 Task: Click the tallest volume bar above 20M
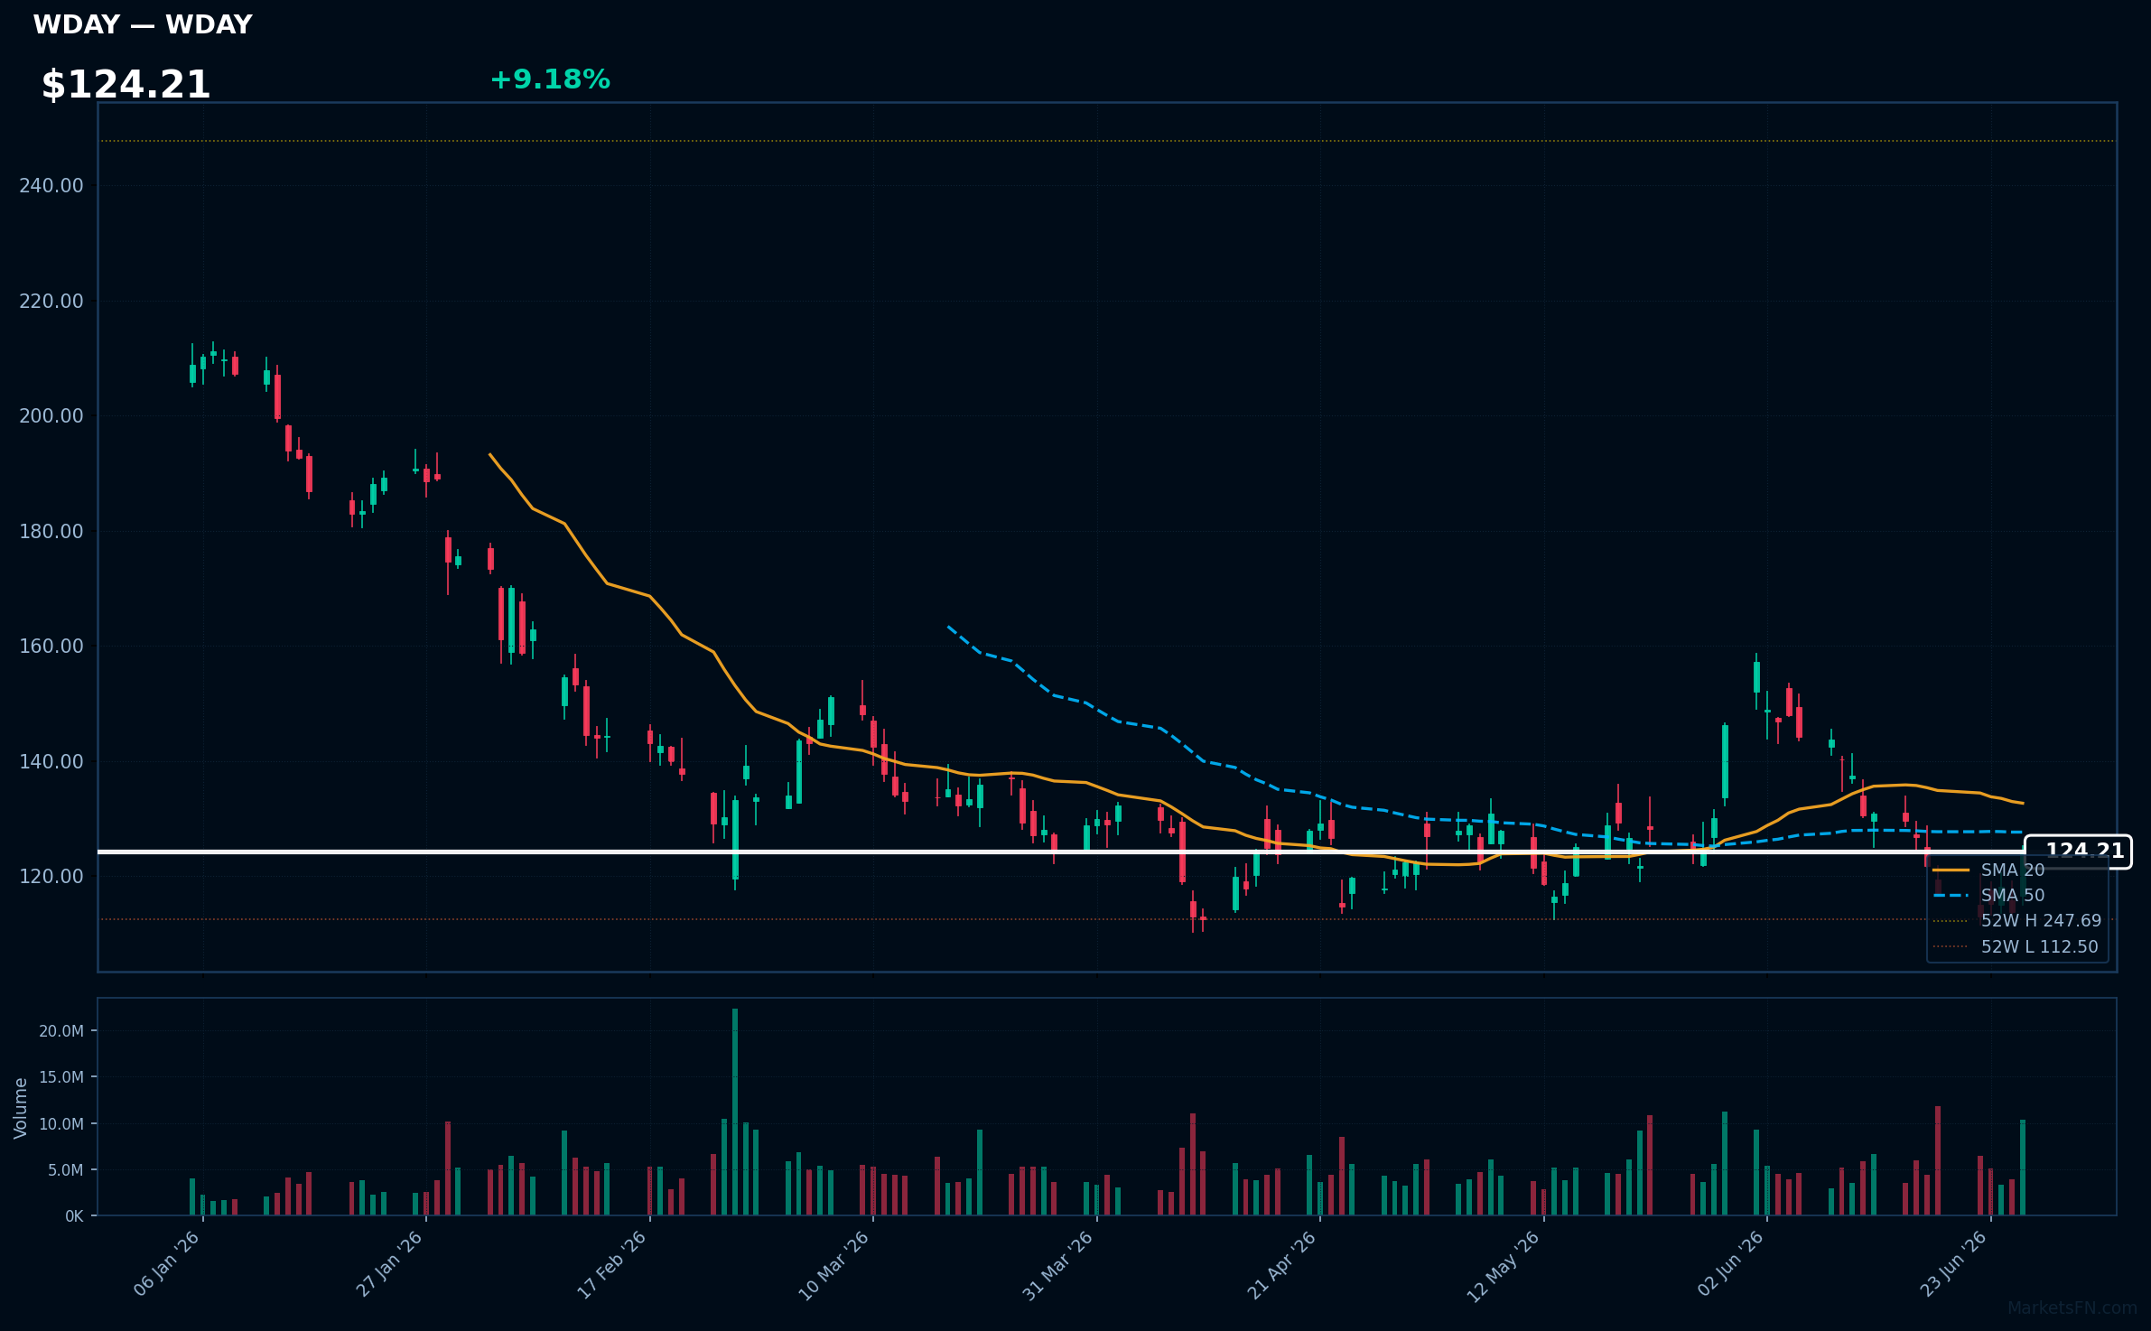[x=735, y=1112]
